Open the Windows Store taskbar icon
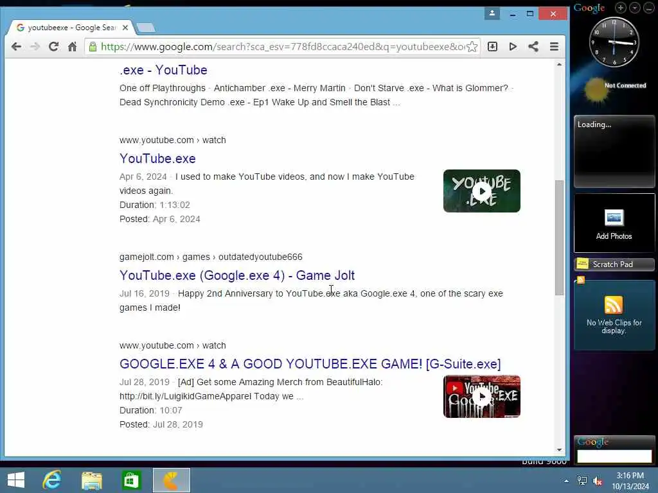 pos(131,480)
